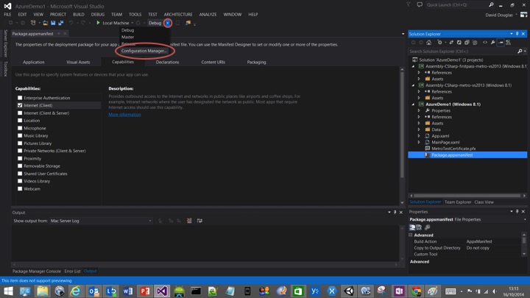Collapse the AzureDemo1 (Windows 8.1) project node
The image size is (530, 298).
click(413, 104)
